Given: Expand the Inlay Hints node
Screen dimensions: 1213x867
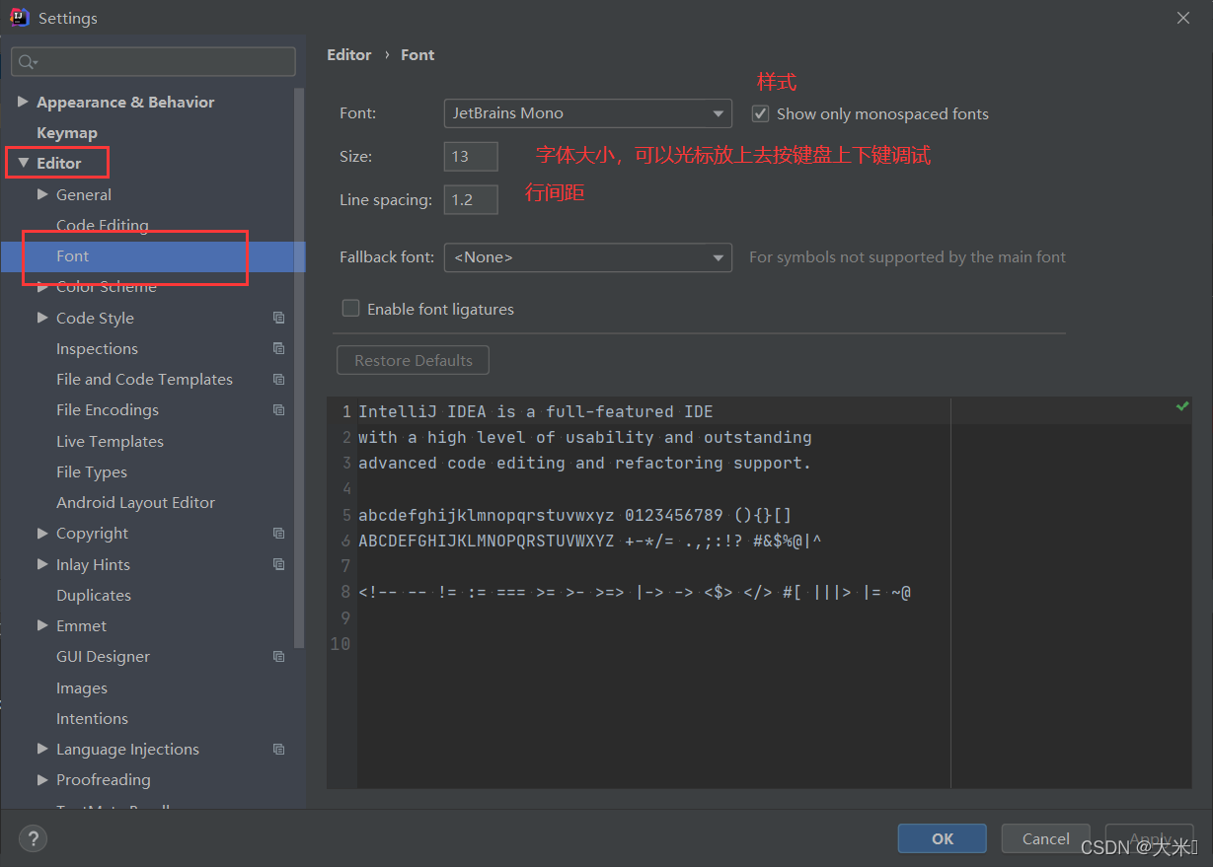Looking at the screenshot, I should pyautogui.click(x=42, y=564).
